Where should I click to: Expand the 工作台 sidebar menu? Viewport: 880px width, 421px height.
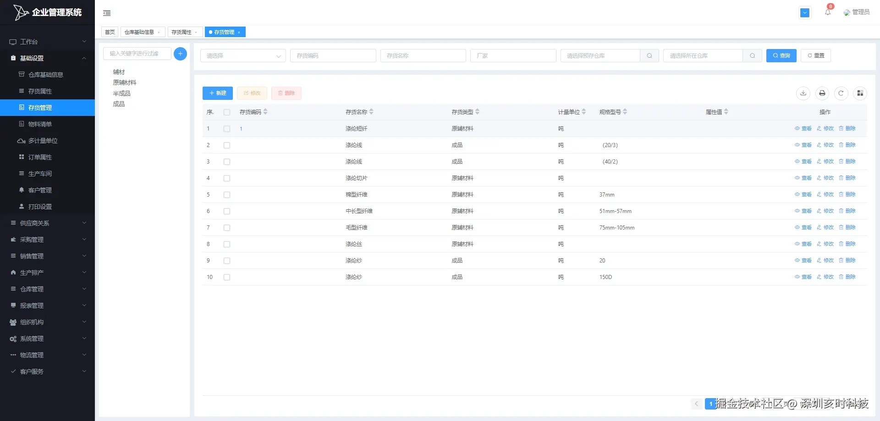[47, 42]
